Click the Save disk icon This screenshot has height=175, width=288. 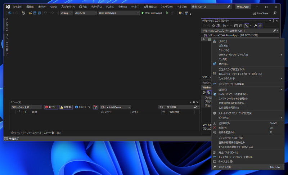[35, 13]
